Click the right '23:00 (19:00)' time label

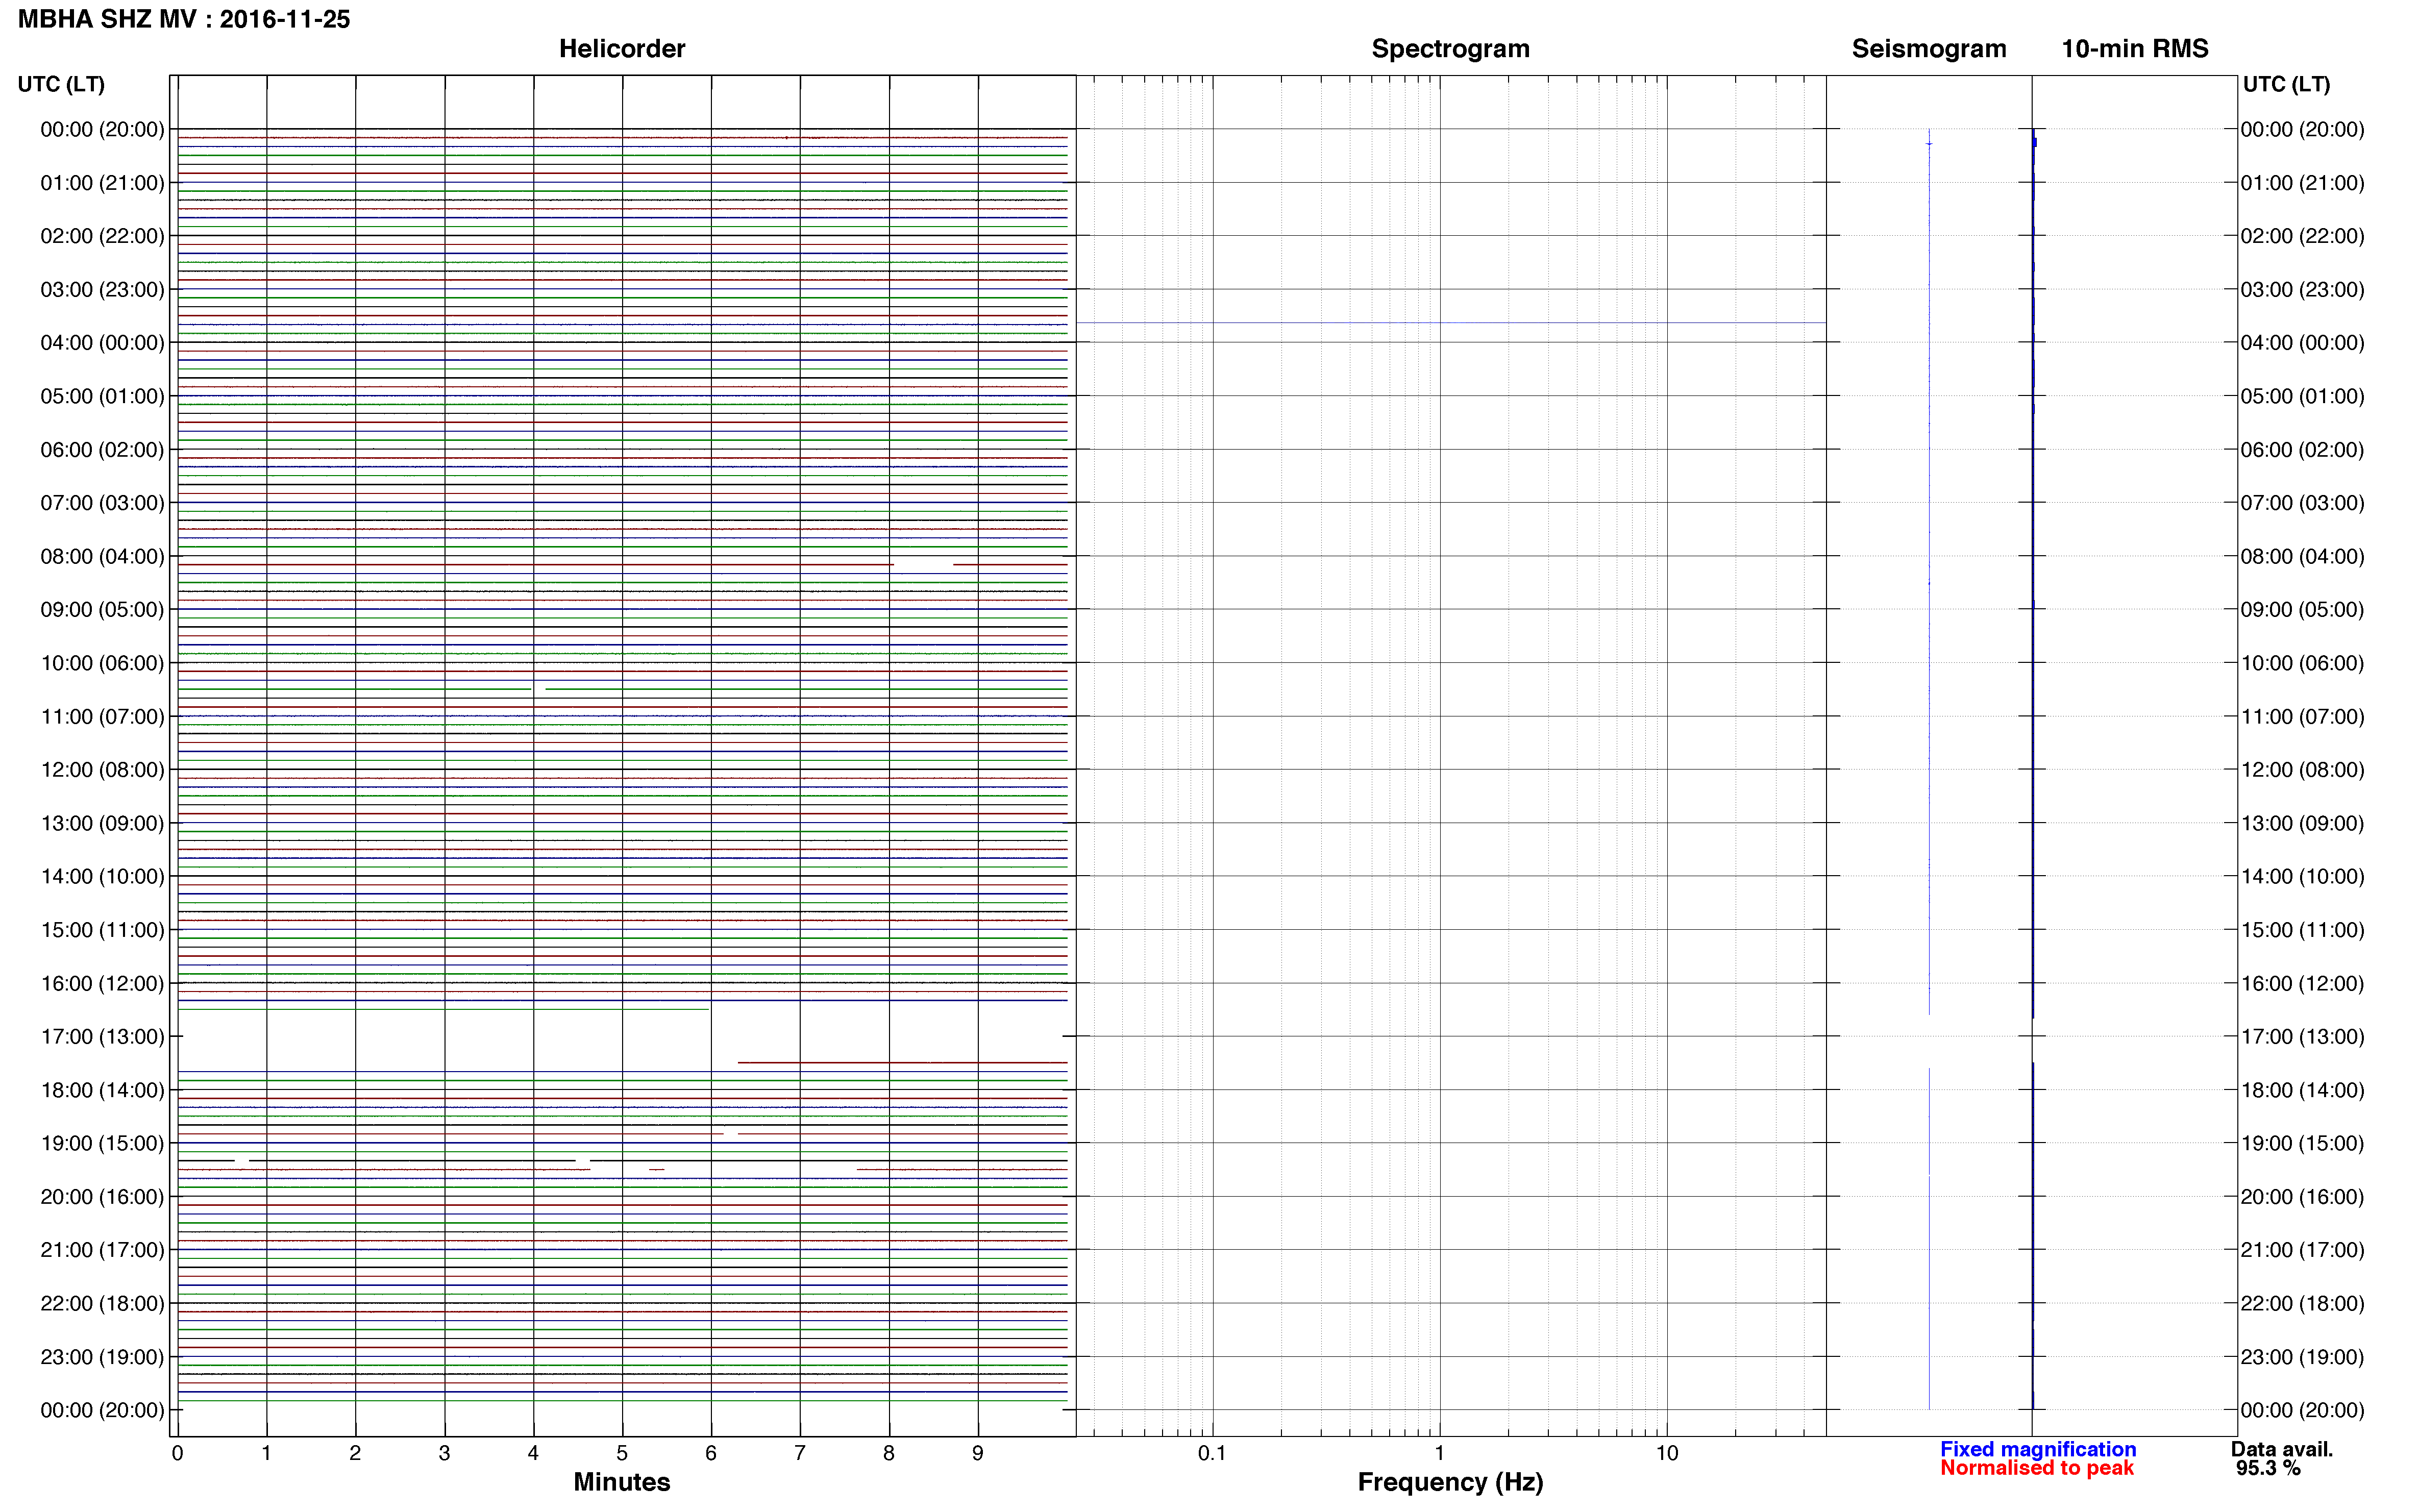[2302, 1357]
